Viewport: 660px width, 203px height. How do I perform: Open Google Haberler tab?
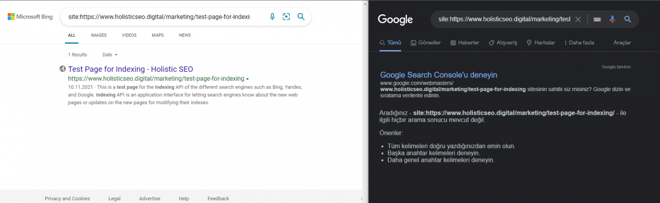(x=465, y=43)
